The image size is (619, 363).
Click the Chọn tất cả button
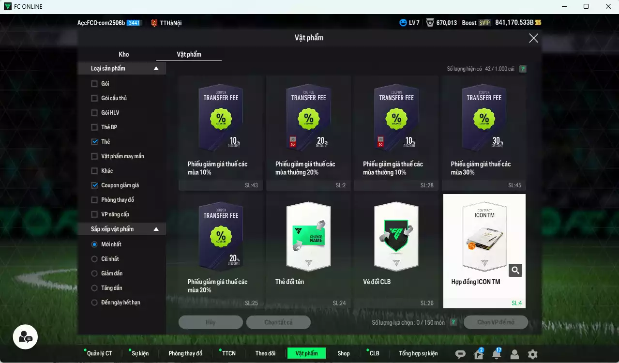tap(278, 322)
